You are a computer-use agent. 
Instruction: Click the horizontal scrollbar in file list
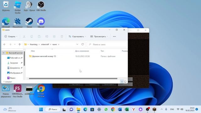(73, 78)
